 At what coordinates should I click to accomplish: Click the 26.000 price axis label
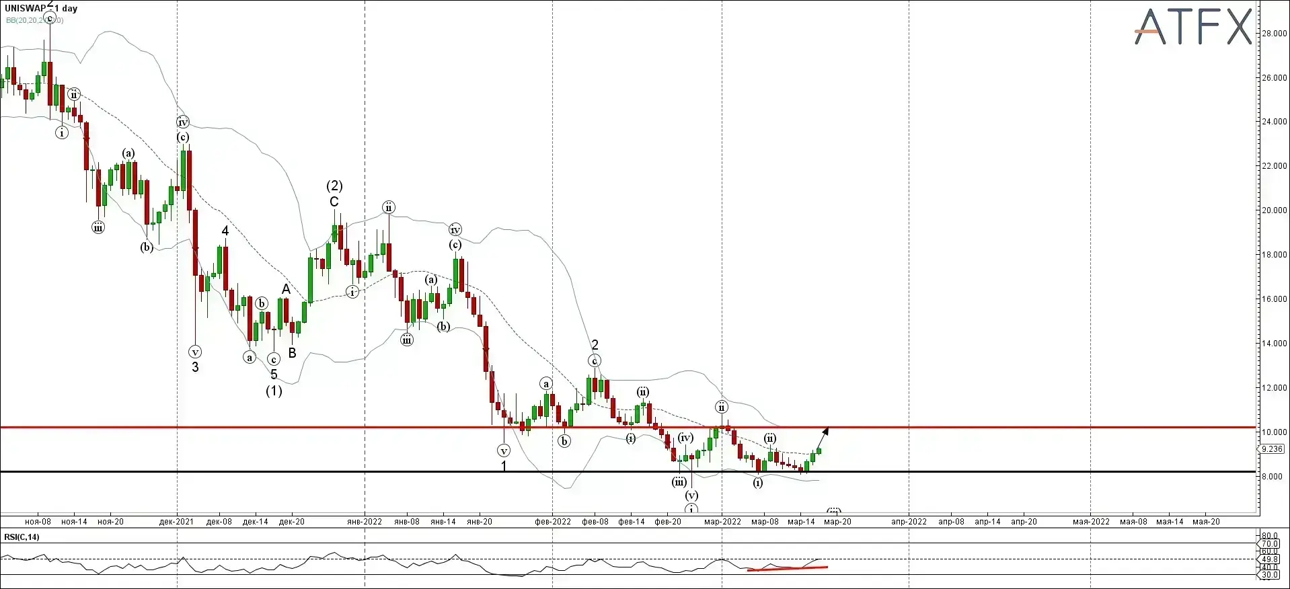click(x=1274, y=78)
